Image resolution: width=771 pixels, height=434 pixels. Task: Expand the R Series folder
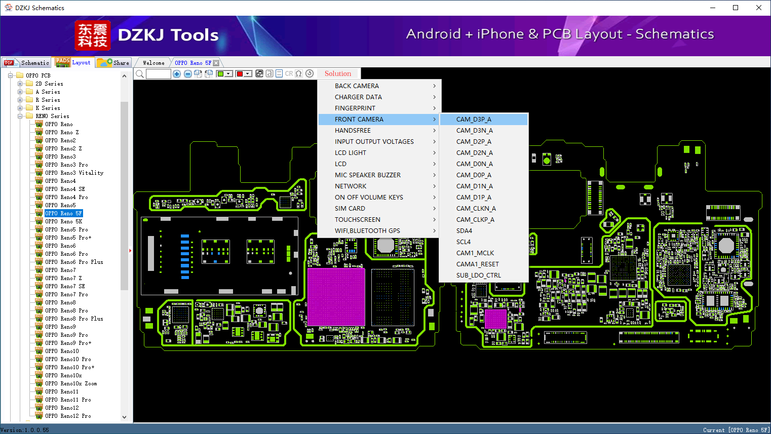click(x=20, y=100)
